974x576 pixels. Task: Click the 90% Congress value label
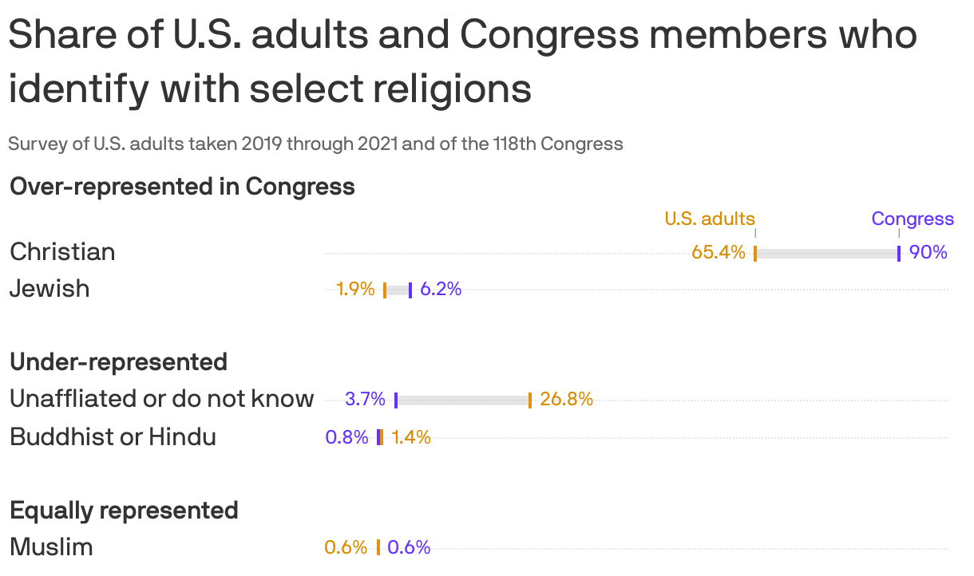pos(928,253)
